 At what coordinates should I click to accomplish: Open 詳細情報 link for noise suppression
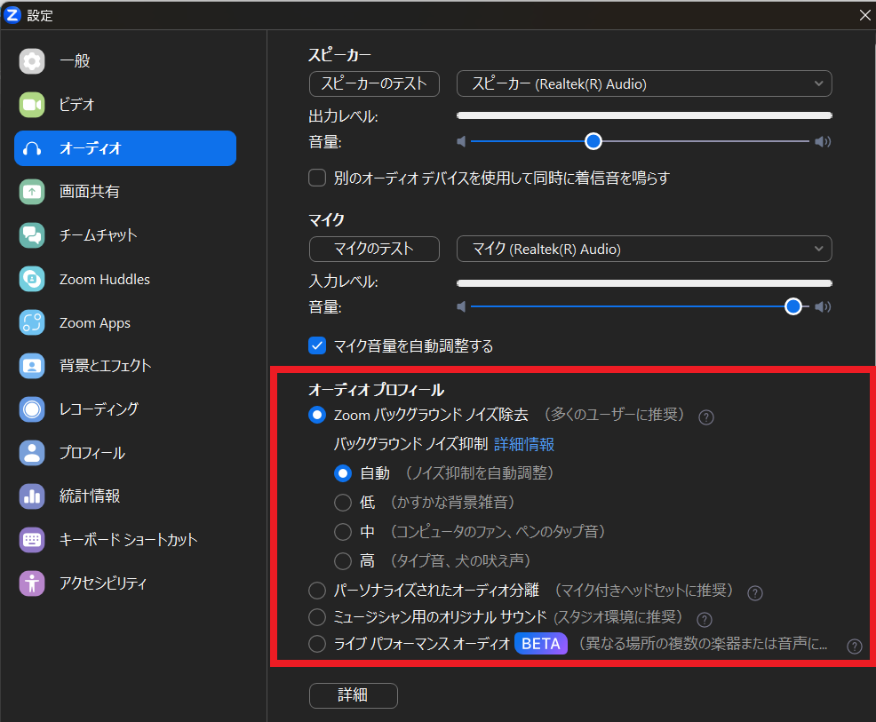[524, 445]
